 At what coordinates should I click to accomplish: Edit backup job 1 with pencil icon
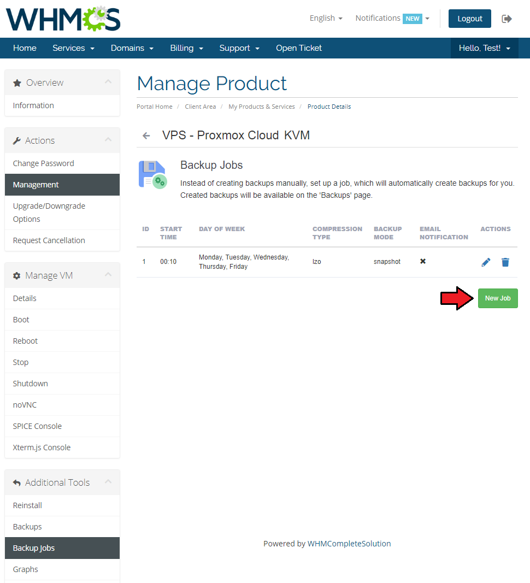click(486, 262)
